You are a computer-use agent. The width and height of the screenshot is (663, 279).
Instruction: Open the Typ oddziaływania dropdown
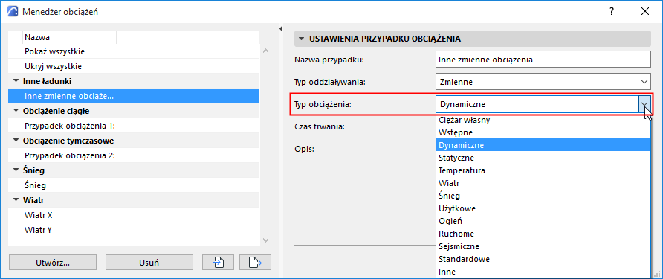click(x=543, y=82)
